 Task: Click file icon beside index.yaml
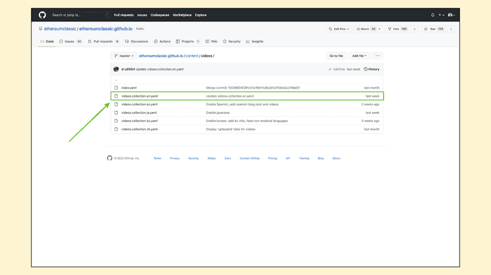coord(116,88)
